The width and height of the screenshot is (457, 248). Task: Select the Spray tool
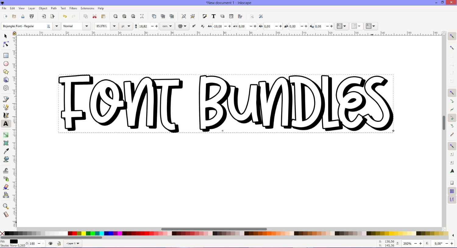point(6,179)
